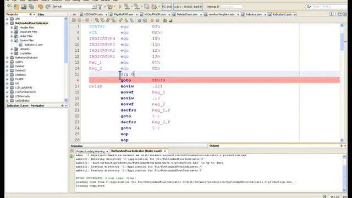Close the Deleted3asm.asm editor tab
The width and height of the screenshot is (352, 198).
pyautogui.click(x=201, y=15)
